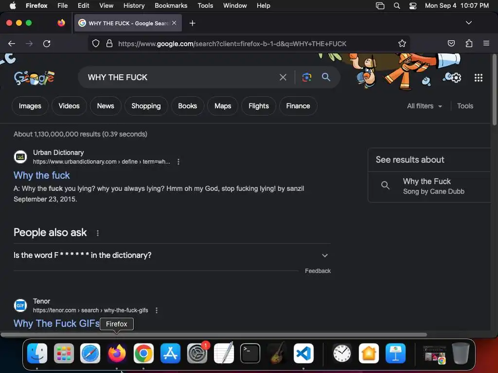Select the News filter tab
The height and width of the screenshot is (373, 498).
(x=106, y=106)
